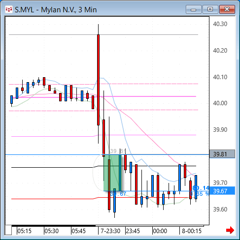
Task: Click the 40.20 price axis label
Action: 220,51
